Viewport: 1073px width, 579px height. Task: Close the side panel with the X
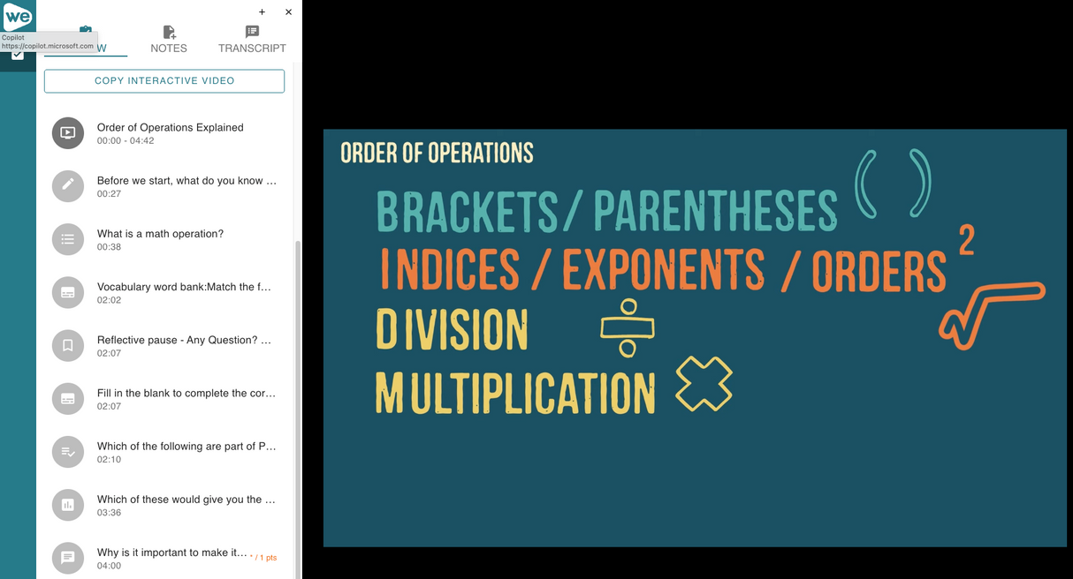pyautogui.click(x=289, y=12)
